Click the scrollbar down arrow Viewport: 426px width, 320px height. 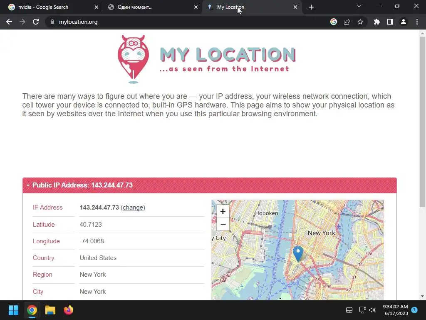coord(422,296)
